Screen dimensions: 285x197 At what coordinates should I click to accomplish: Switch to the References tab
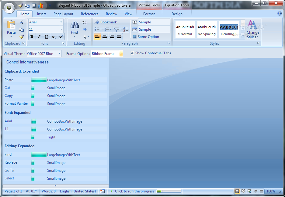tap(89, 14)
